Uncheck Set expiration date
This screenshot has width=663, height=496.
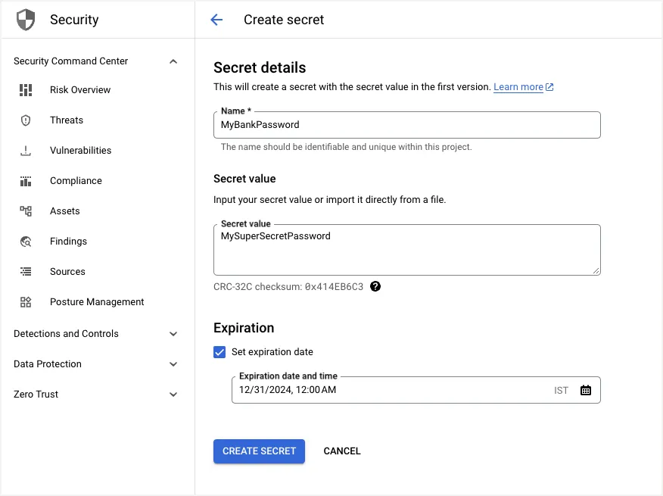click(219, 351)
